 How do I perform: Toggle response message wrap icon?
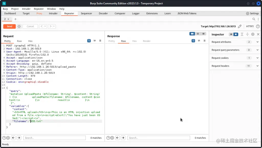click(193, 41)
